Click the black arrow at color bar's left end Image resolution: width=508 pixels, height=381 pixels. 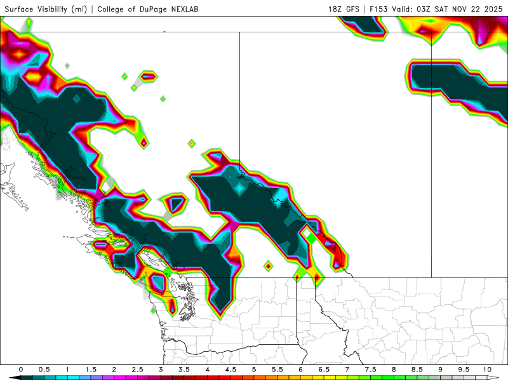tap(15, 377)
